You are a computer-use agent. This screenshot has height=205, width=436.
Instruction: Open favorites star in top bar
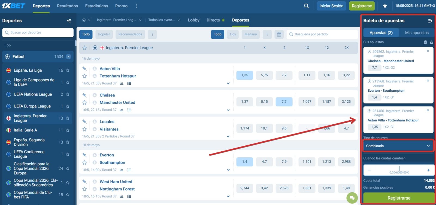(x=385, y=6)
